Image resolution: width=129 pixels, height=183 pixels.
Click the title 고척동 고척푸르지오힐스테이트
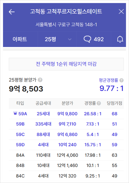(x=66, y=12)
